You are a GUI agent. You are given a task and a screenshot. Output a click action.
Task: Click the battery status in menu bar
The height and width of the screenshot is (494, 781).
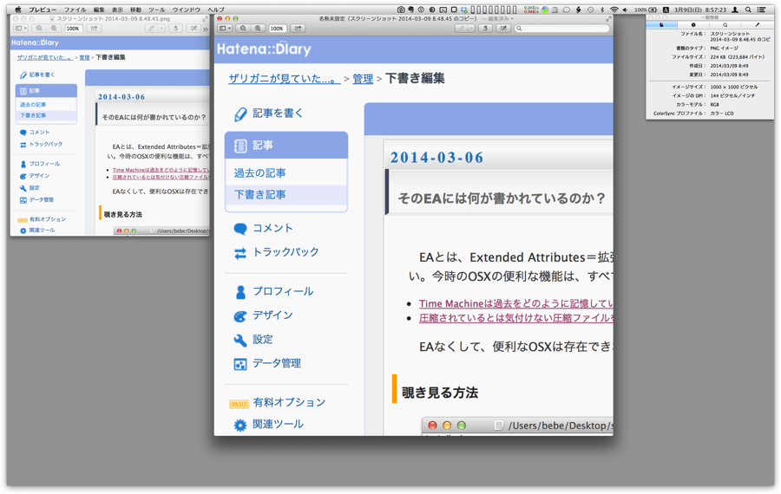tap(646, 10)
